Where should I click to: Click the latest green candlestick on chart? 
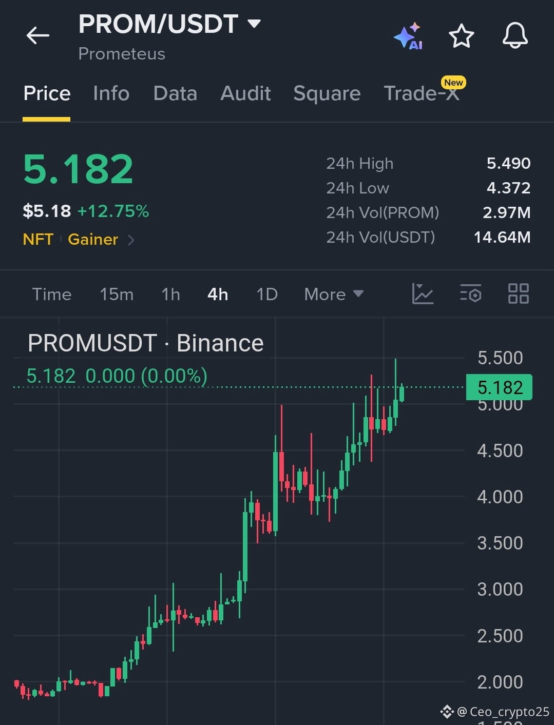402,394
